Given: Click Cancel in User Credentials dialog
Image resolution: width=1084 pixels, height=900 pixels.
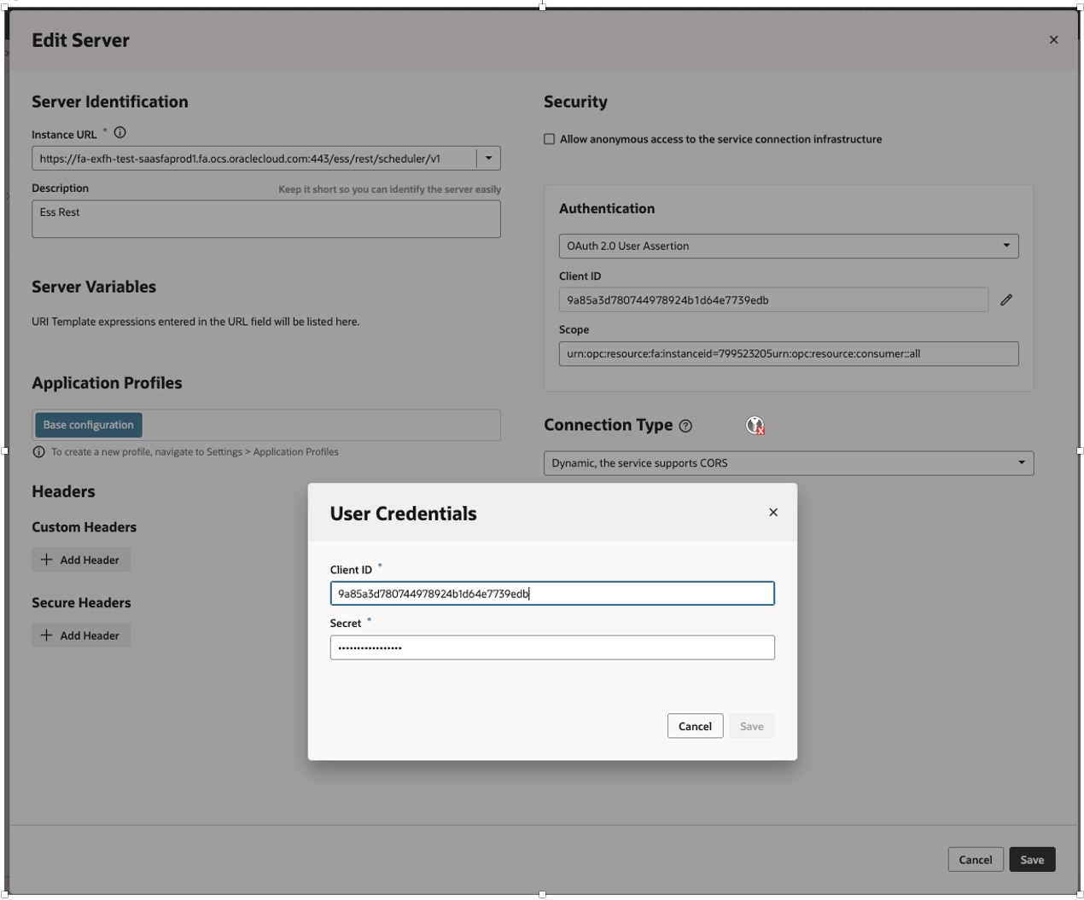Looking at the screenshot, I should (x=695, y=726).
